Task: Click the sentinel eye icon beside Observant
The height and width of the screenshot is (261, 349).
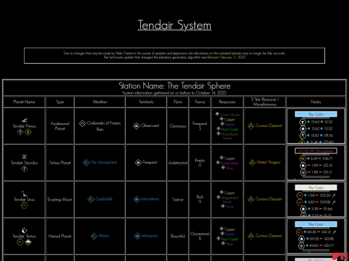Action: pos(136,126)
